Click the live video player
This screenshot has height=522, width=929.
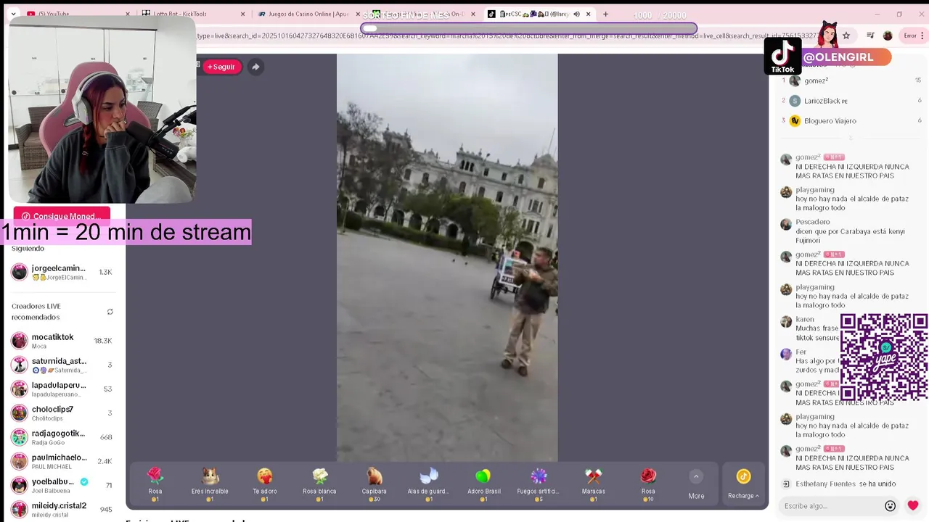click(x=447, y=257)
